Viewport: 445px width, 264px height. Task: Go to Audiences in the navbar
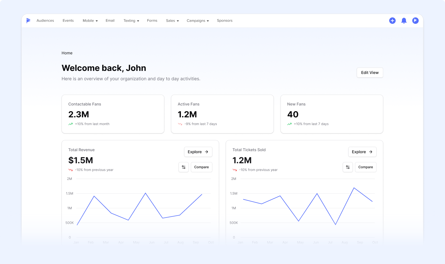coord(45,21)
